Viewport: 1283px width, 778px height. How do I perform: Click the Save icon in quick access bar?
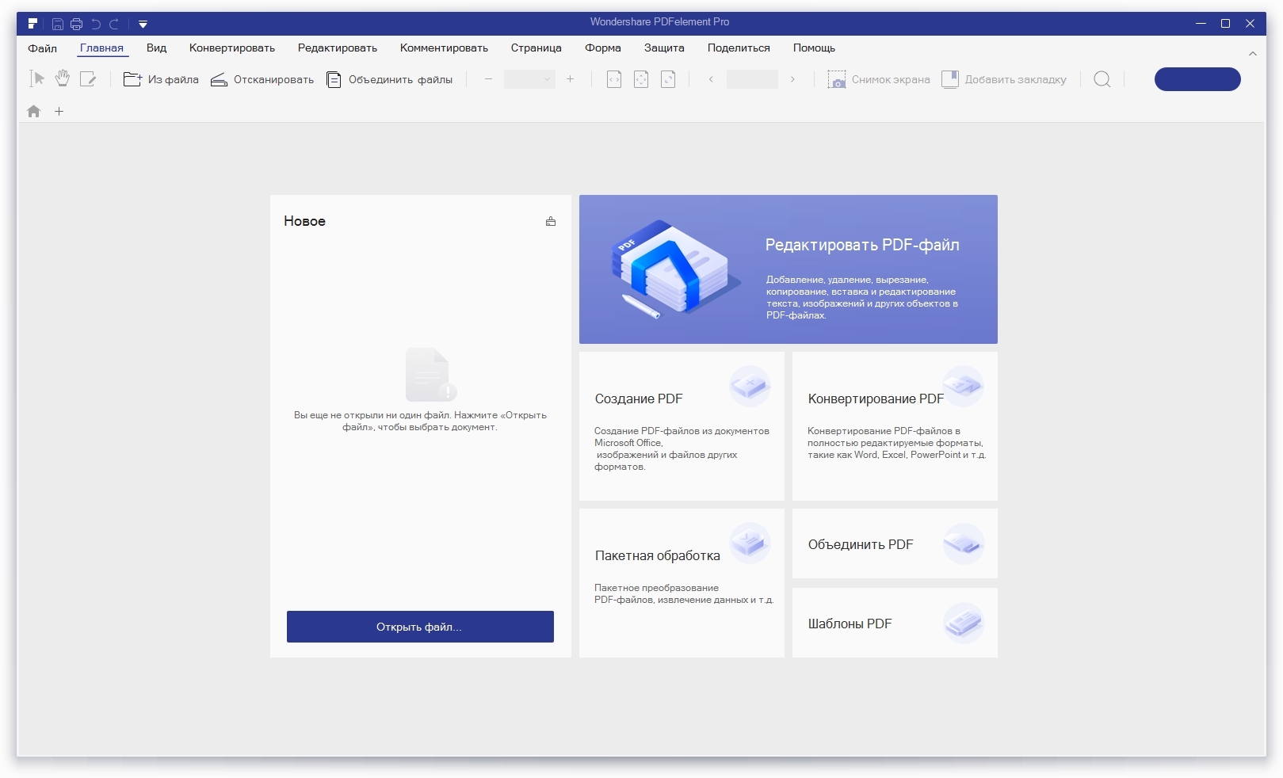(x=58, y=25)
